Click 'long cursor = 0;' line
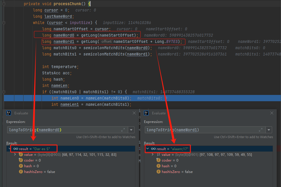Image resolution: width=281 pixels, height=187 pixels. click(x=51, y=10)
